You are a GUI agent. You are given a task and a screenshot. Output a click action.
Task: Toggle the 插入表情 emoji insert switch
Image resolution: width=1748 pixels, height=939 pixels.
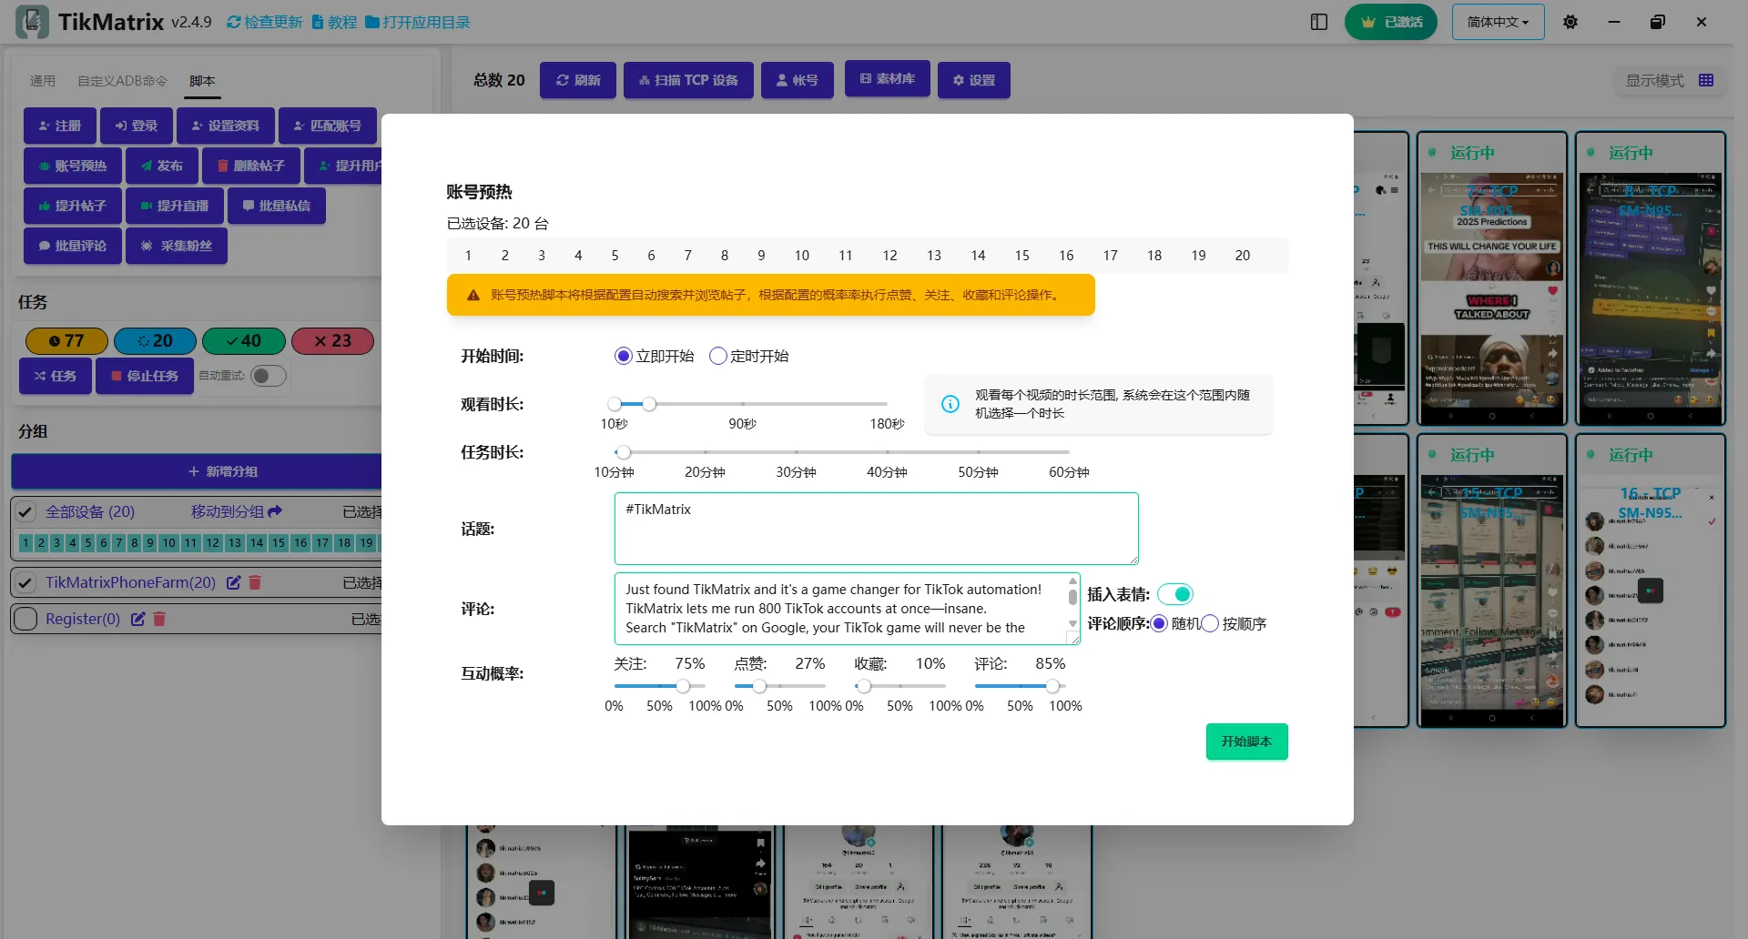click(1175, 593)
